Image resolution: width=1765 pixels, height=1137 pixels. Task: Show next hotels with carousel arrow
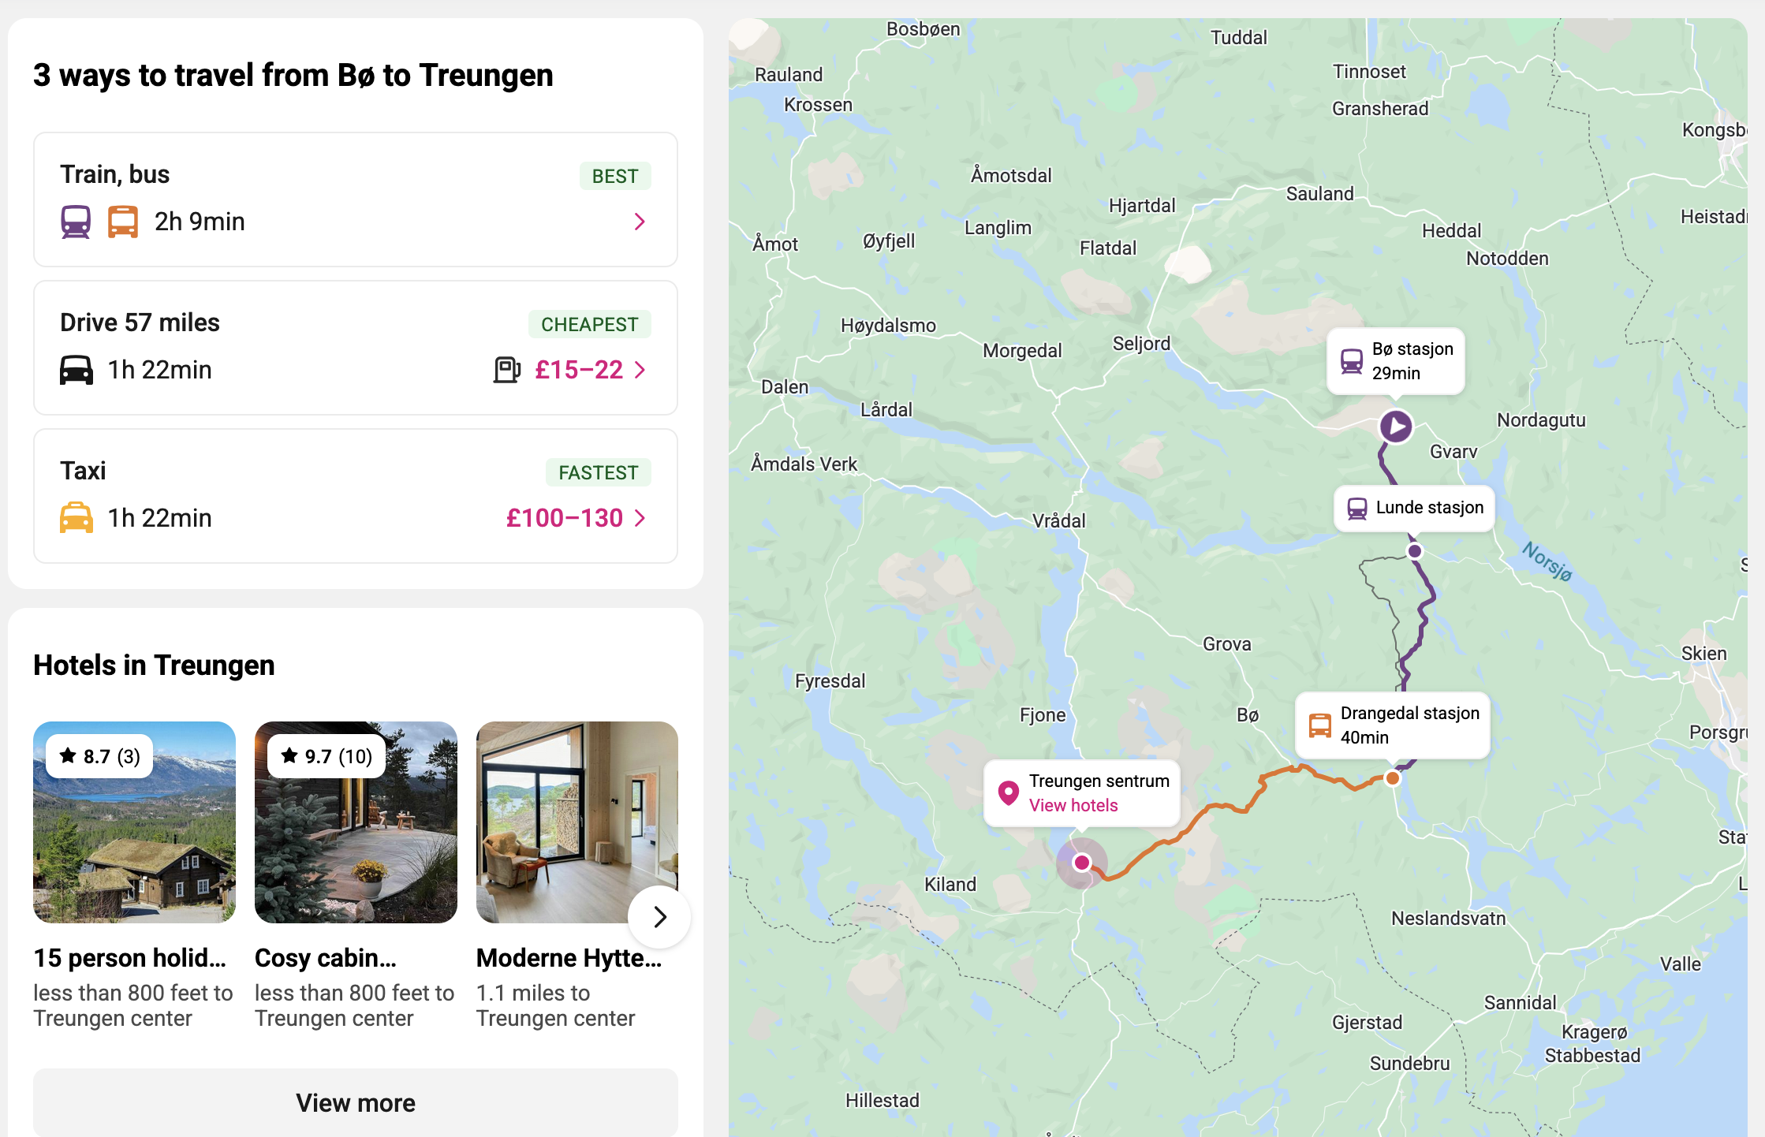659,917
